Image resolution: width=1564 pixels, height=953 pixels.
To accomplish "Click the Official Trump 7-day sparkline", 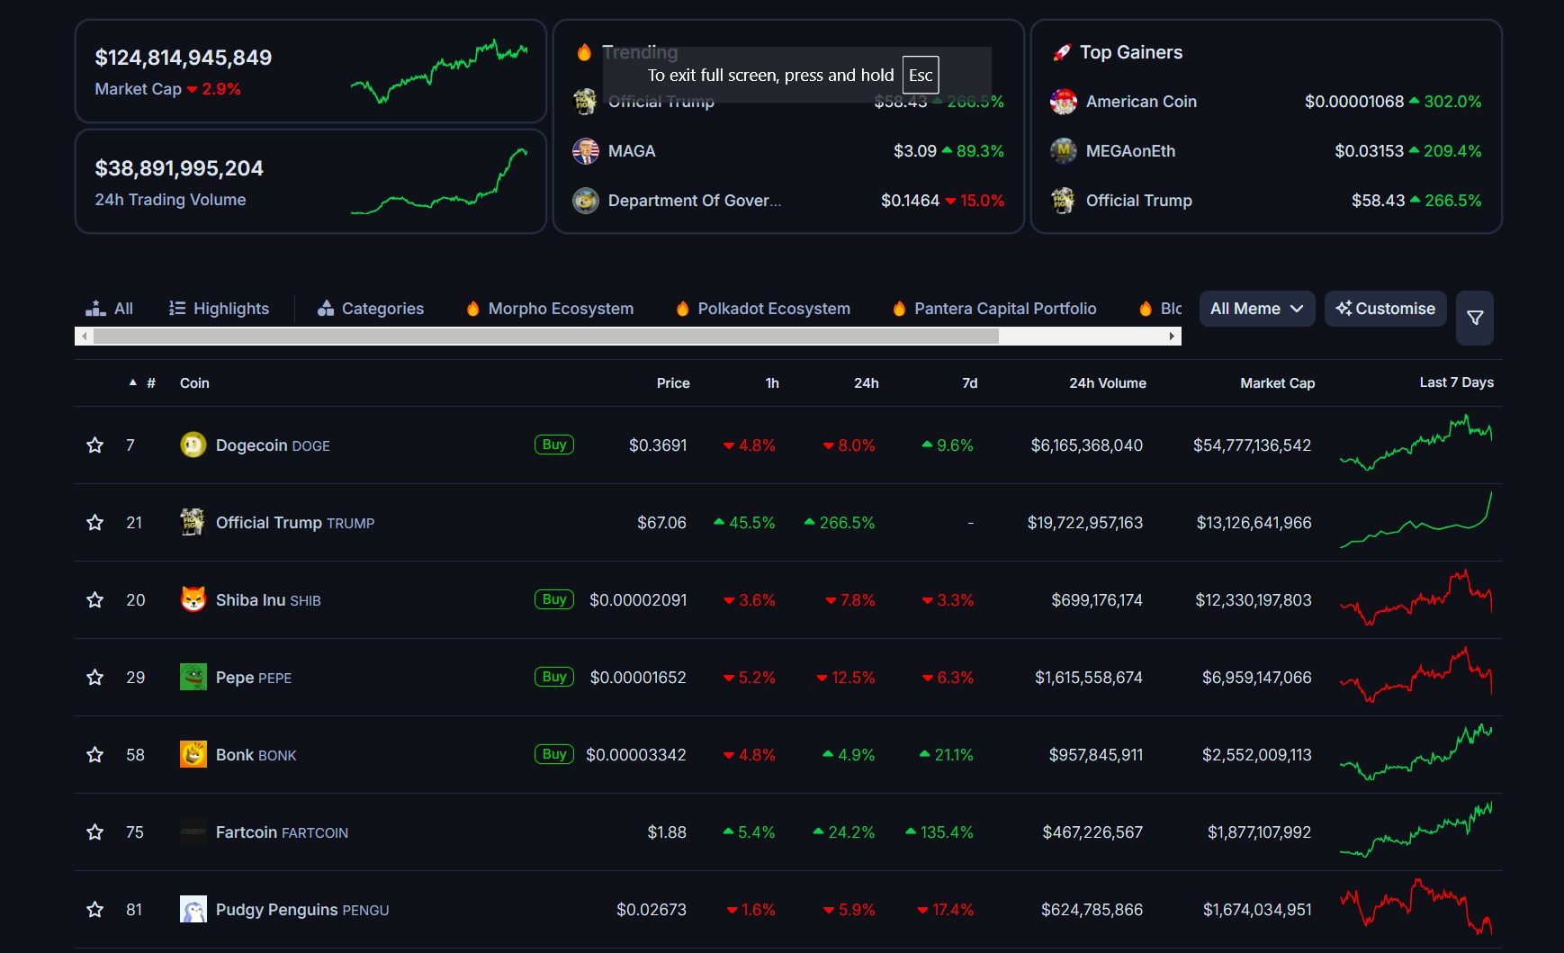I will pyautogui.click(x=1416, y=520).
